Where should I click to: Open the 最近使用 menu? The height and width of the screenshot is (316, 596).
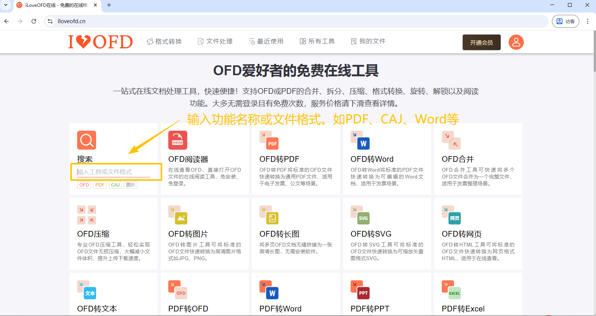point(266,41)
